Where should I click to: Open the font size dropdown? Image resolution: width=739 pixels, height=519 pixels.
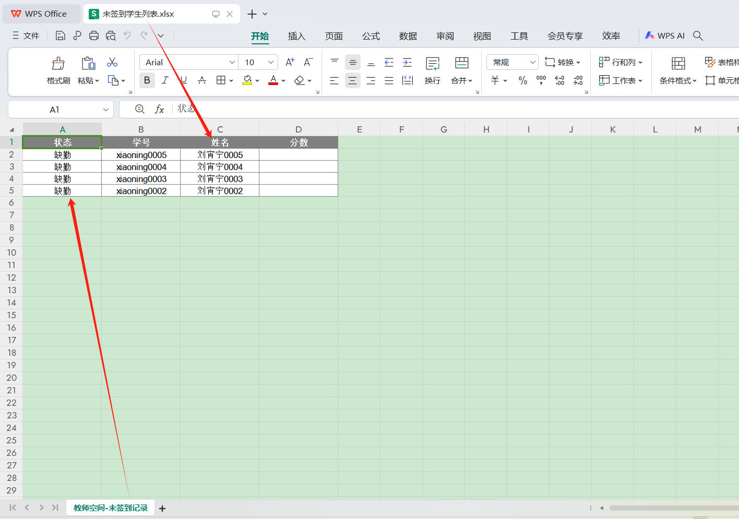[x=271, y=62]
